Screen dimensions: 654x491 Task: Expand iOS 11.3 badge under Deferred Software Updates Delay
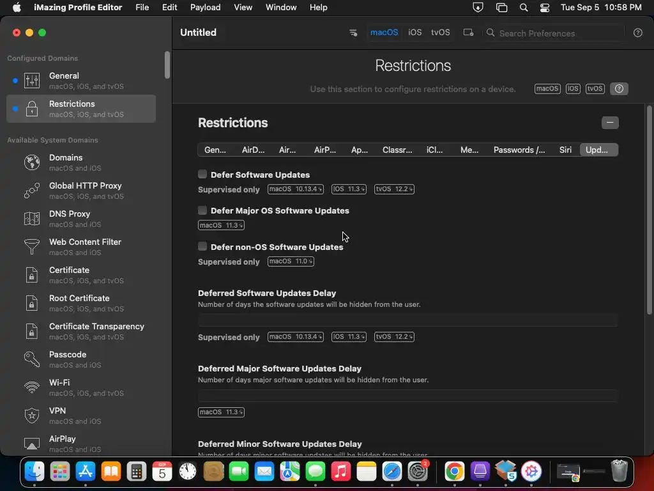(349, 337)
